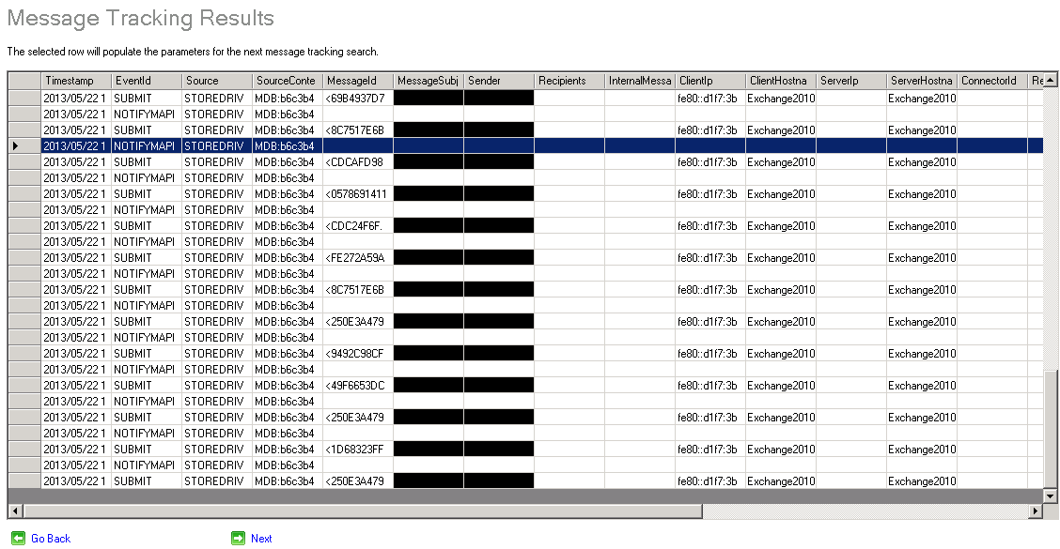This screenshot has width=1060, height=549.
Task: Click the vertical scrollbar down arrow
Action: pyautogui.click(x=1051, y=496)
